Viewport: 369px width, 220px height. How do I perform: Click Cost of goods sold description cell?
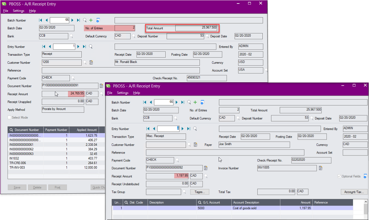coord(256,208)
